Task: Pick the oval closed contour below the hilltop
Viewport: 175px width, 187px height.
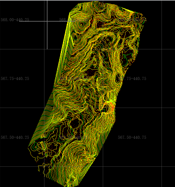Action: click(x=76, y=38)
